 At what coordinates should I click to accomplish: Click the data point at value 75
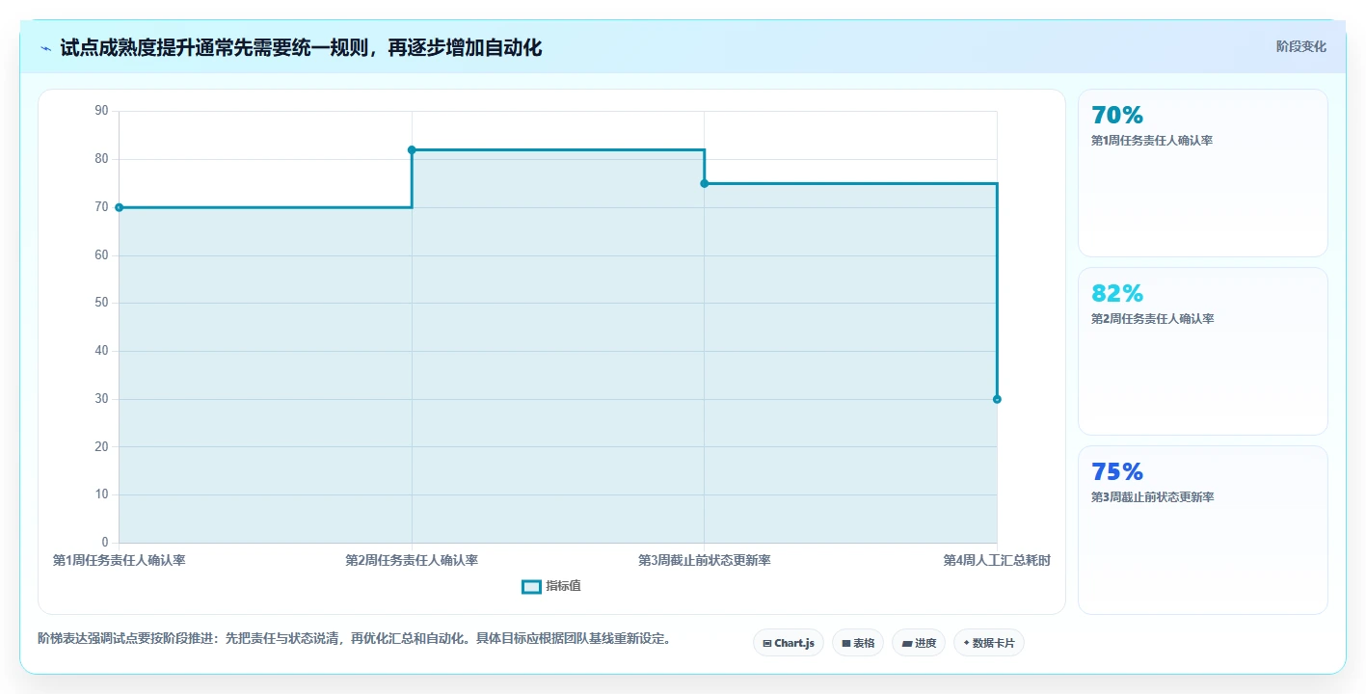coord(704,183)
